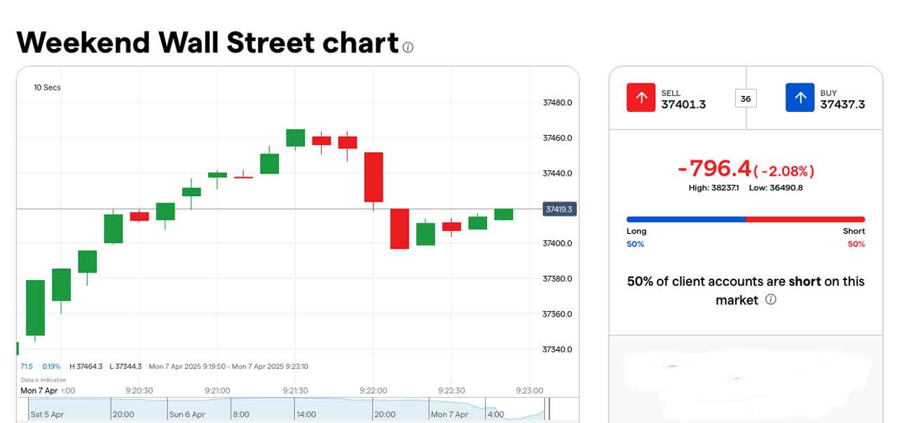The height and width of the screenshot is (423, 897).
Task: Click Mon 7 Apr marker in the navigator strip
Action: pos(449,415)
